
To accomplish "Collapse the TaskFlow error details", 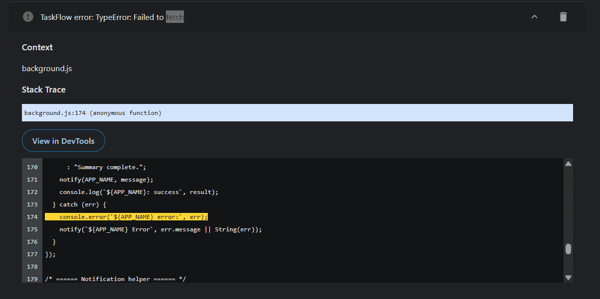I will pos(534,17).
